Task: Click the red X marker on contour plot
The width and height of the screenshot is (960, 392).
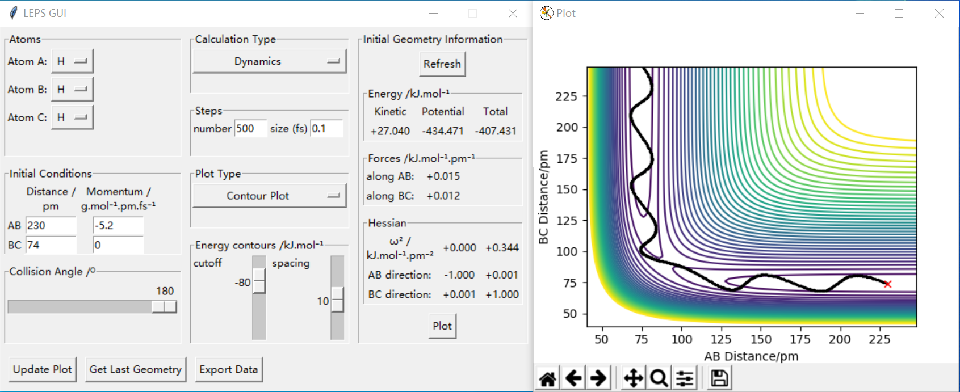Action: (888, 284)
